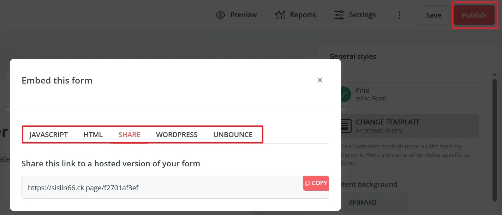Click the General styles heading
Screen dimensions: 502x215
coord(353,56)
